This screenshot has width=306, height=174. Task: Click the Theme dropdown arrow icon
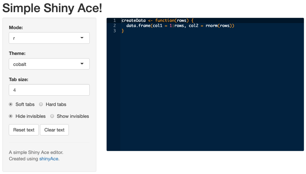coord(82,64)
